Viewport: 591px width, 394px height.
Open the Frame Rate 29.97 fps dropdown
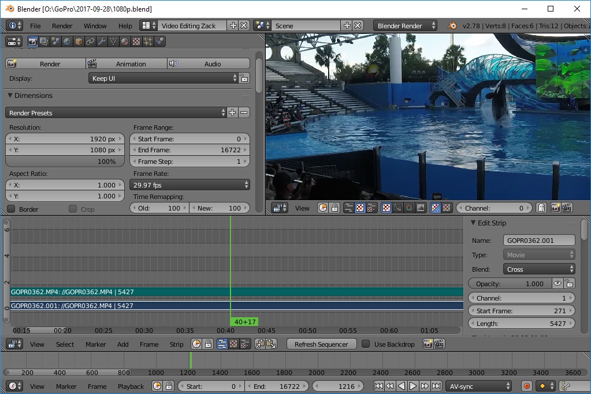(191, 185)
